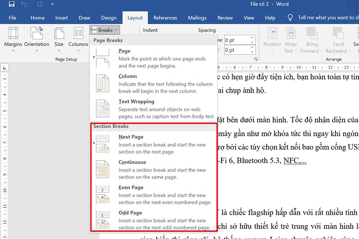This screenshot has height=239, width=359.
Task: Open the Margins dropdown
Action: coord(13,39)
